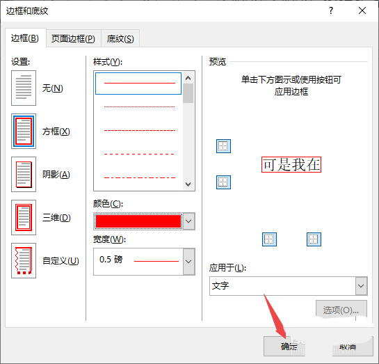379x364 pixels.
Task: Select the dotted line style
Action: 139,106
